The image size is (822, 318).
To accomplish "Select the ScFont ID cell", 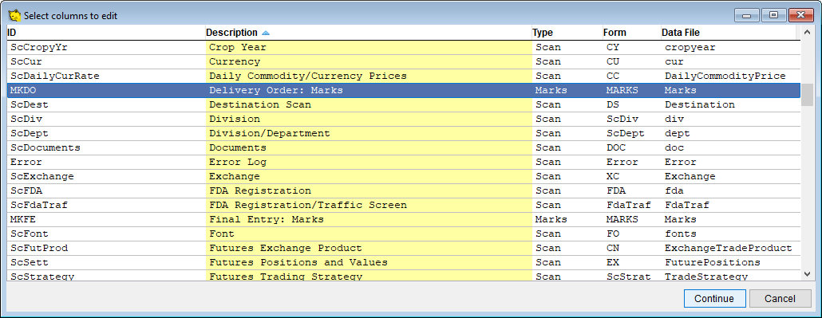I will (106, 234).
